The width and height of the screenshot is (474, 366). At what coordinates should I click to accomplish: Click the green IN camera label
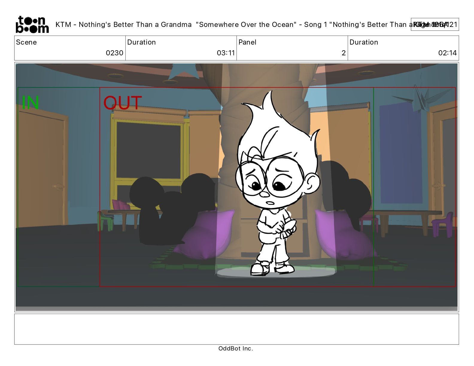pos(31,103)
